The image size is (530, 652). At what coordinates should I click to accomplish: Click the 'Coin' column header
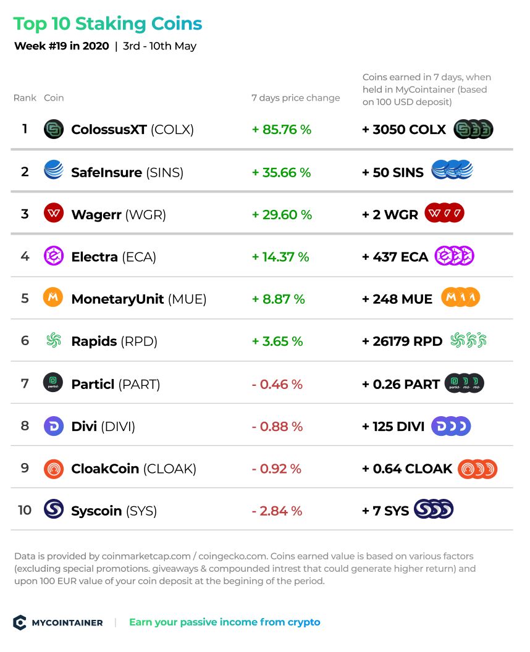[x=54, y=98]
